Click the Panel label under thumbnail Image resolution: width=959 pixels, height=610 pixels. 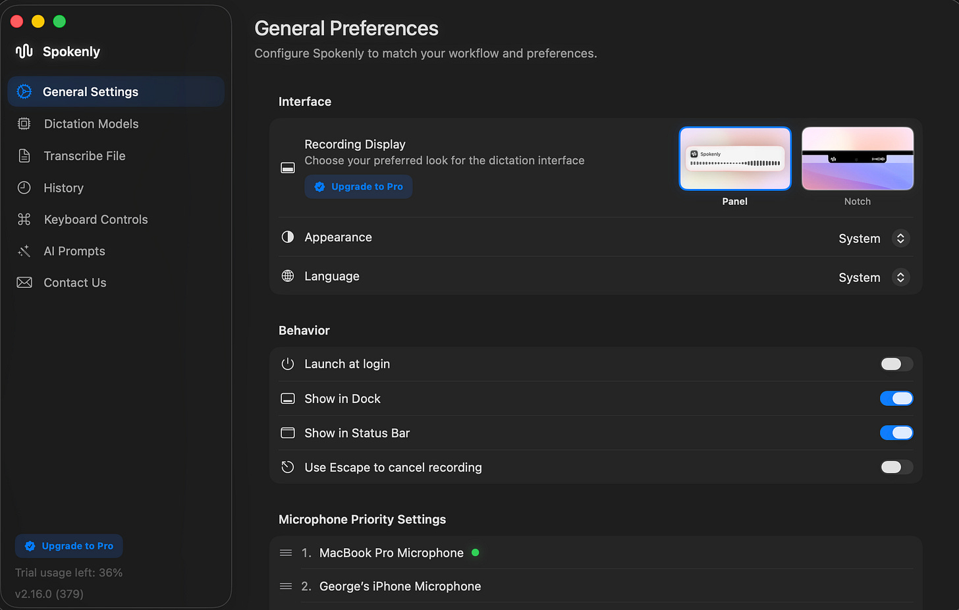735,202
